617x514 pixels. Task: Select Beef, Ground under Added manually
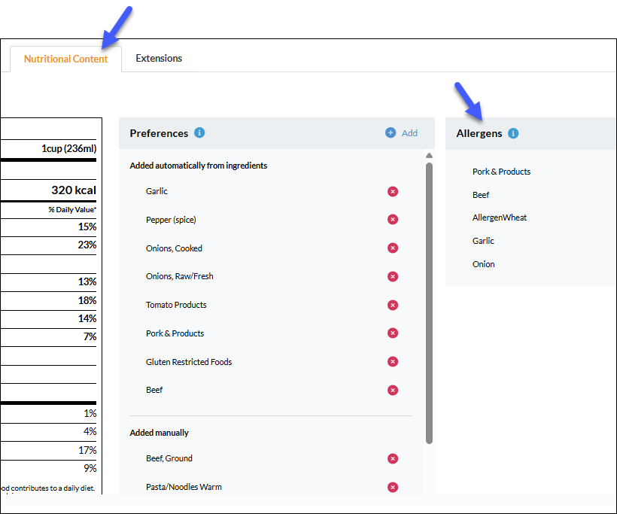pos(169,458)
